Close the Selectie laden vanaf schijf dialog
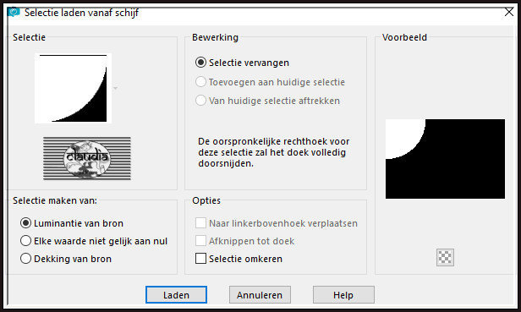Viewport: 521px width, 312px height. [508, 13]
